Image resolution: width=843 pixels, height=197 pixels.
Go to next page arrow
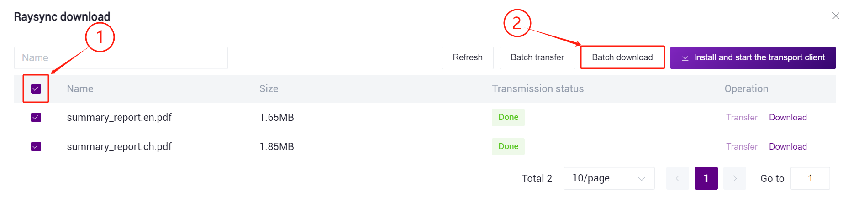coord(735,178)
